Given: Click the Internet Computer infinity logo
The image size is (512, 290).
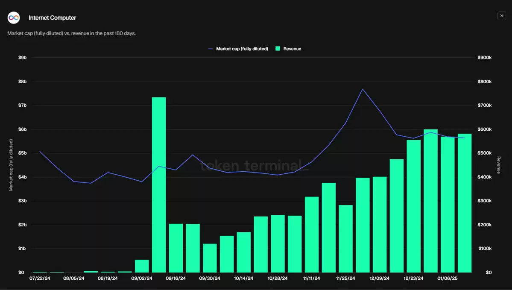Looking at the screenshot, I should click(14, 18).
